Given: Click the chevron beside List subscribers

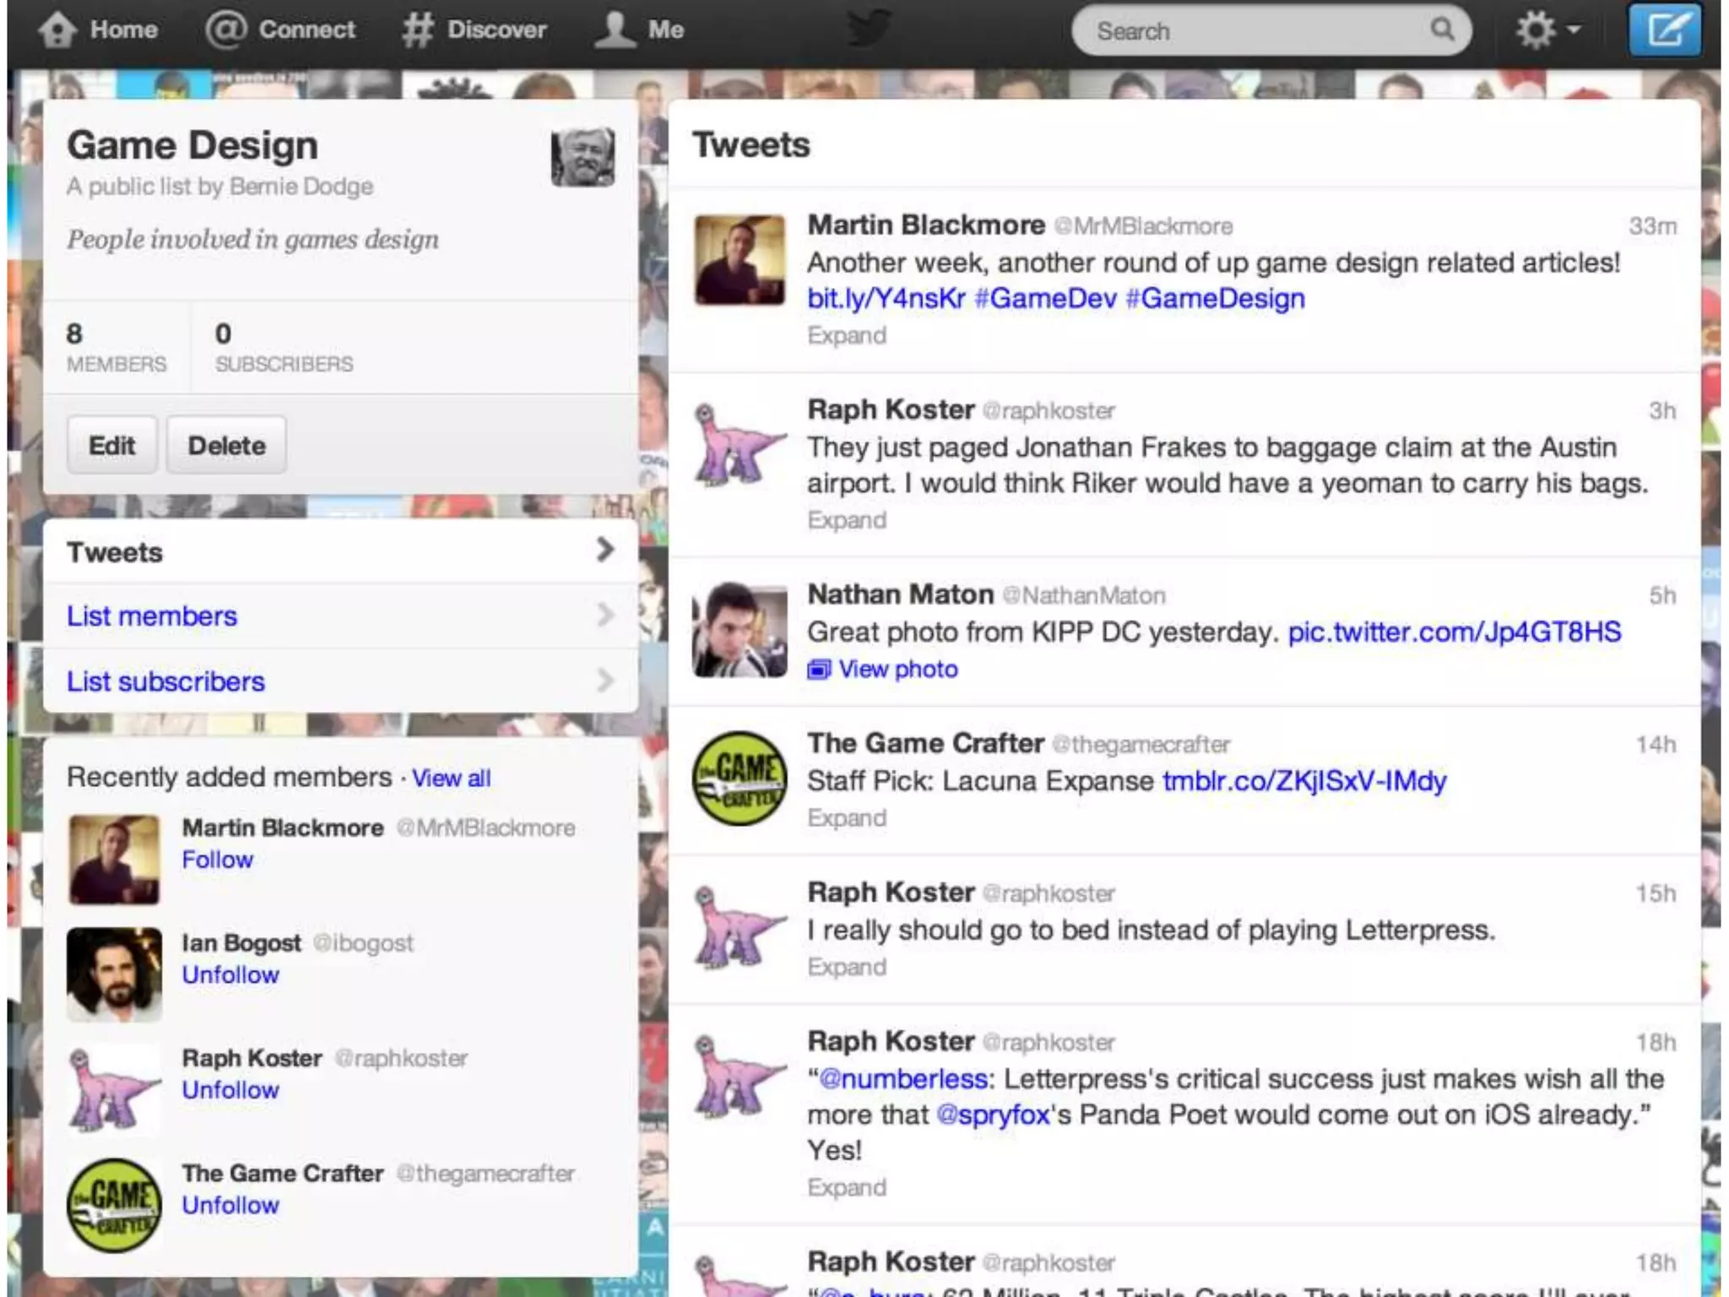Looking at the screenshot, I should 604,680.
